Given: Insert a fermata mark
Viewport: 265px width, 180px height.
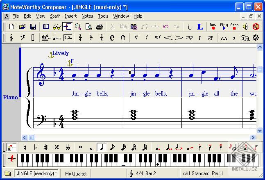Looking at the screenshot, I should pos(224,38).
